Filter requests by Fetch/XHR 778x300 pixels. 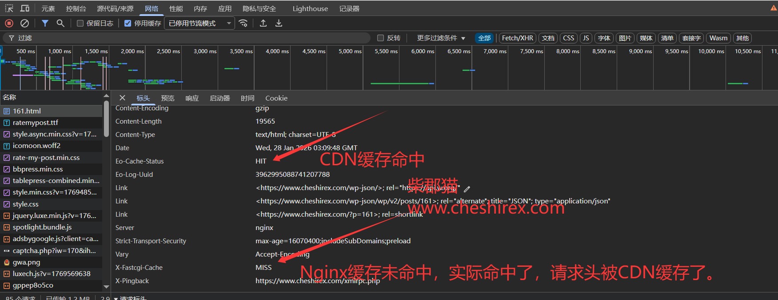click(x=517, y=38)
